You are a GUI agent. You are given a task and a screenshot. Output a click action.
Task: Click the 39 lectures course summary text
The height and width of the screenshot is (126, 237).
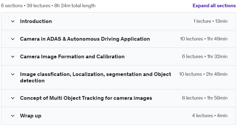tap(38, 6)
